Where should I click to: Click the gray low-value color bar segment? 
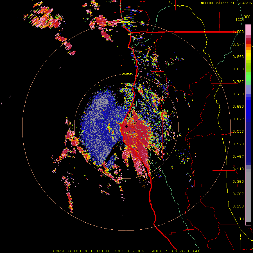pyautogui.click(x=248, y=195)
